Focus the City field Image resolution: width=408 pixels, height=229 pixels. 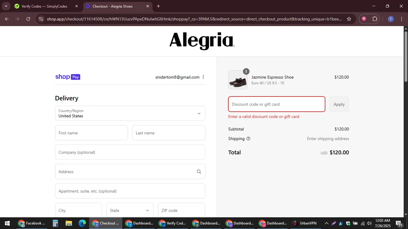coord(79,210)
